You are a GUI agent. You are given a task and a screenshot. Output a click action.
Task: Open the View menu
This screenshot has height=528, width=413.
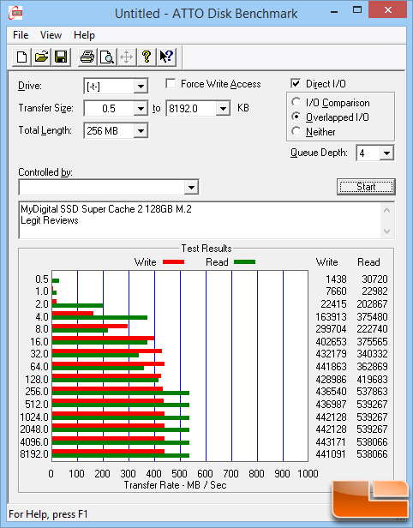click(x=51, y=35)
